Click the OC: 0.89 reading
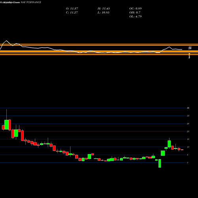Image resolution: width=198 pixels, height=198 pixels. [135, 9]
